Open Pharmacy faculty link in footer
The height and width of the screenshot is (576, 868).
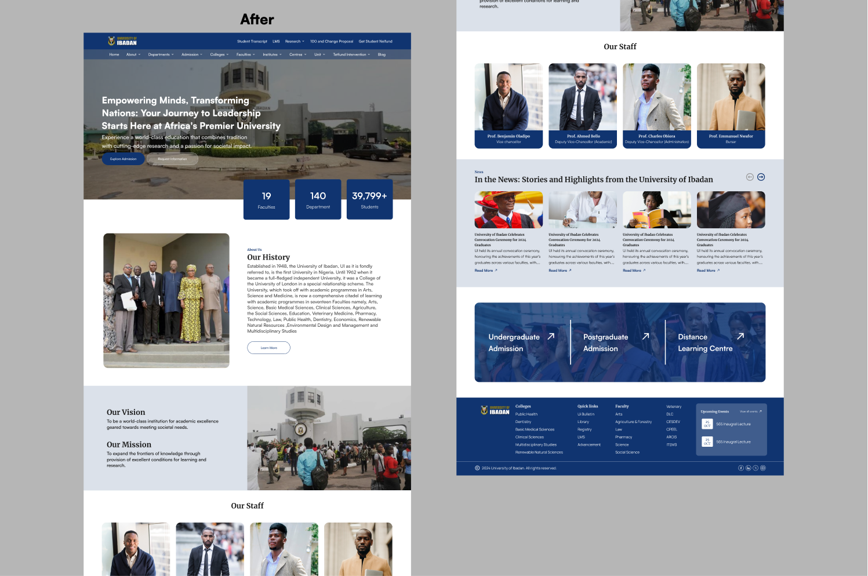tap(623, 437)
